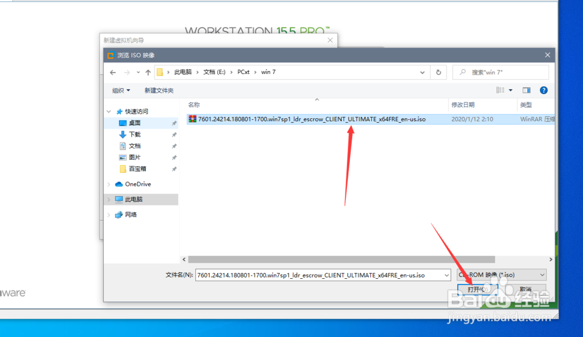Open the CD-ROM 映像 (*.iso) type dropdown

[501, 275]
